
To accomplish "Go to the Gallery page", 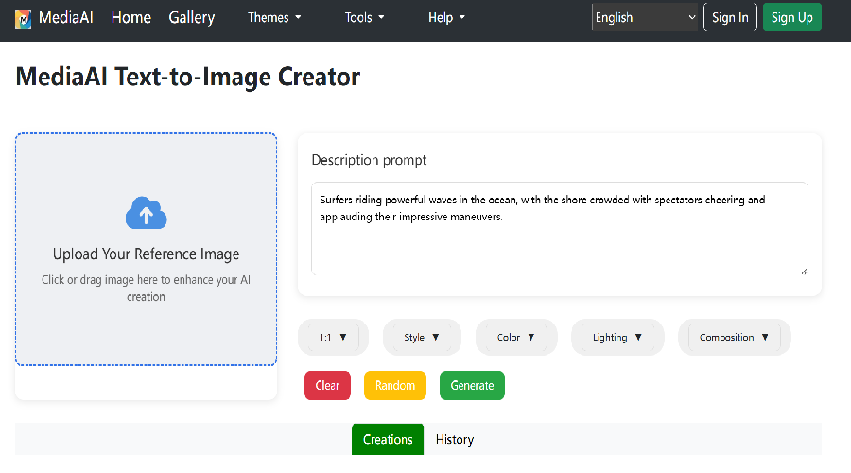I will pyautogui.click(x=192, y=17).
